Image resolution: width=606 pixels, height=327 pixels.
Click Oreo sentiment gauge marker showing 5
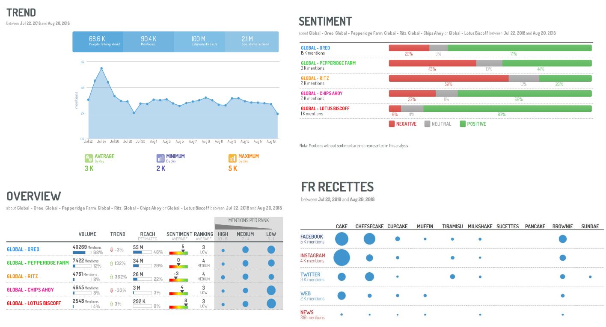click(183, 250)
